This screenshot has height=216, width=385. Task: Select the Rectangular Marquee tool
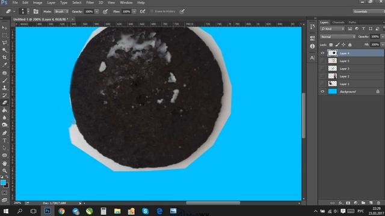pyautogui.click(x=4, y=35)
